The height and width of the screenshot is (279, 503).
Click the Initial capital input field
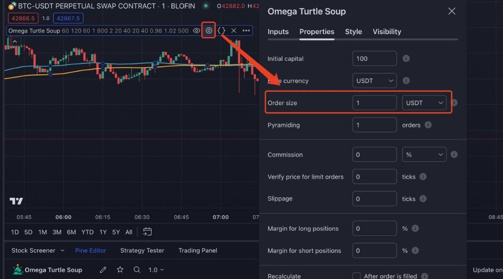(374, 58)
